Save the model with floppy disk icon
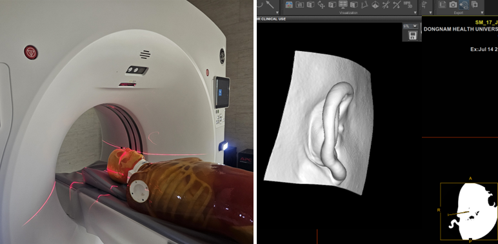The image size is (498, 244). click(x=413, y=36)
